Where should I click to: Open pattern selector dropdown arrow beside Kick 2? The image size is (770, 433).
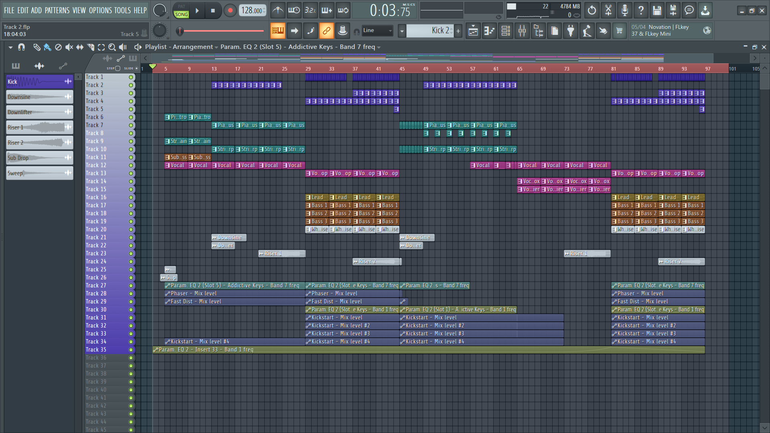pos(402,31)
